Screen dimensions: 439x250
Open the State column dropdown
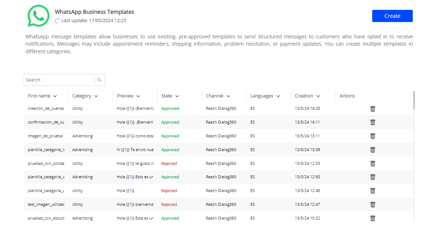click(x=177, y=96)
